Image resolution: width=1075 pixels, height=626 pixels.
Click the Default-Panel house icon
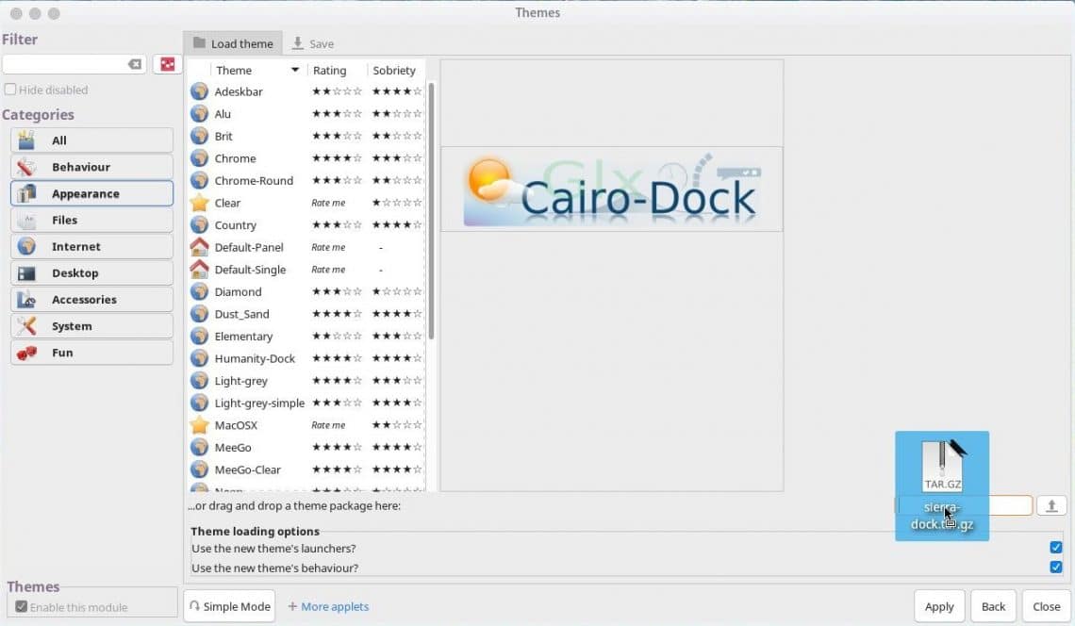(199, 247)
